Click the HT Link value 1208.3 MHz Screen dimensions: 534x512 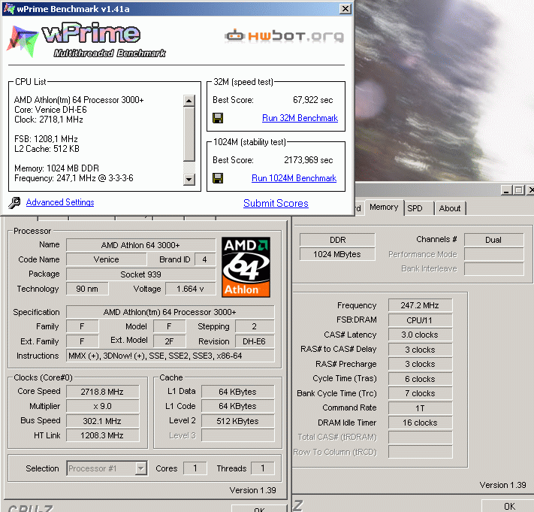coord(102,435)
